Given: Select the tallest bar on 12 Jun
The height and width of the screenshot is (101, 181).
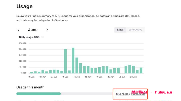Looking at the screenshot, I should pos(73,60).
